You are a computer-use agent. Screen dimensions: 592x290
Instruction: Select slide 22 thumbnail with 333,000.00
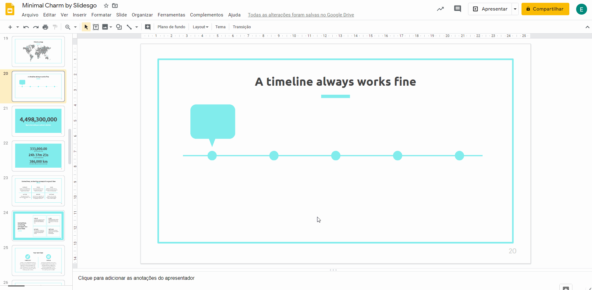[38, 156]
